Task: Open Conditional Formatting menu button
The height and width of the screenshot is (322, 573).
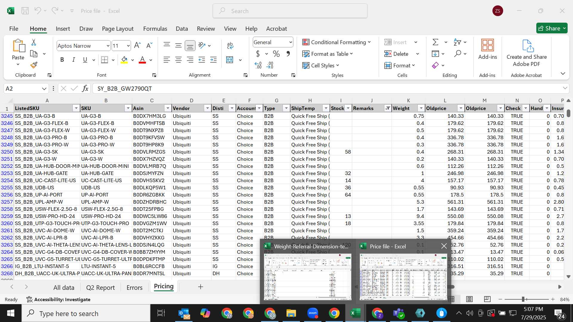Action: click(x=336, y=42)
